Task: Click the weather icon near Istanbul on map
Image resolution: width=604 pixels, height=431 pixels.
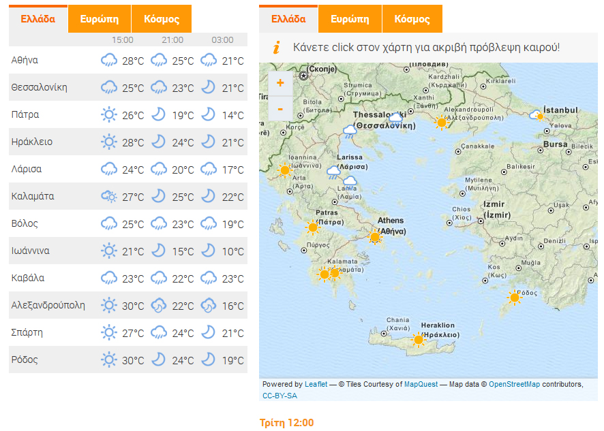Action: point(539,115)
